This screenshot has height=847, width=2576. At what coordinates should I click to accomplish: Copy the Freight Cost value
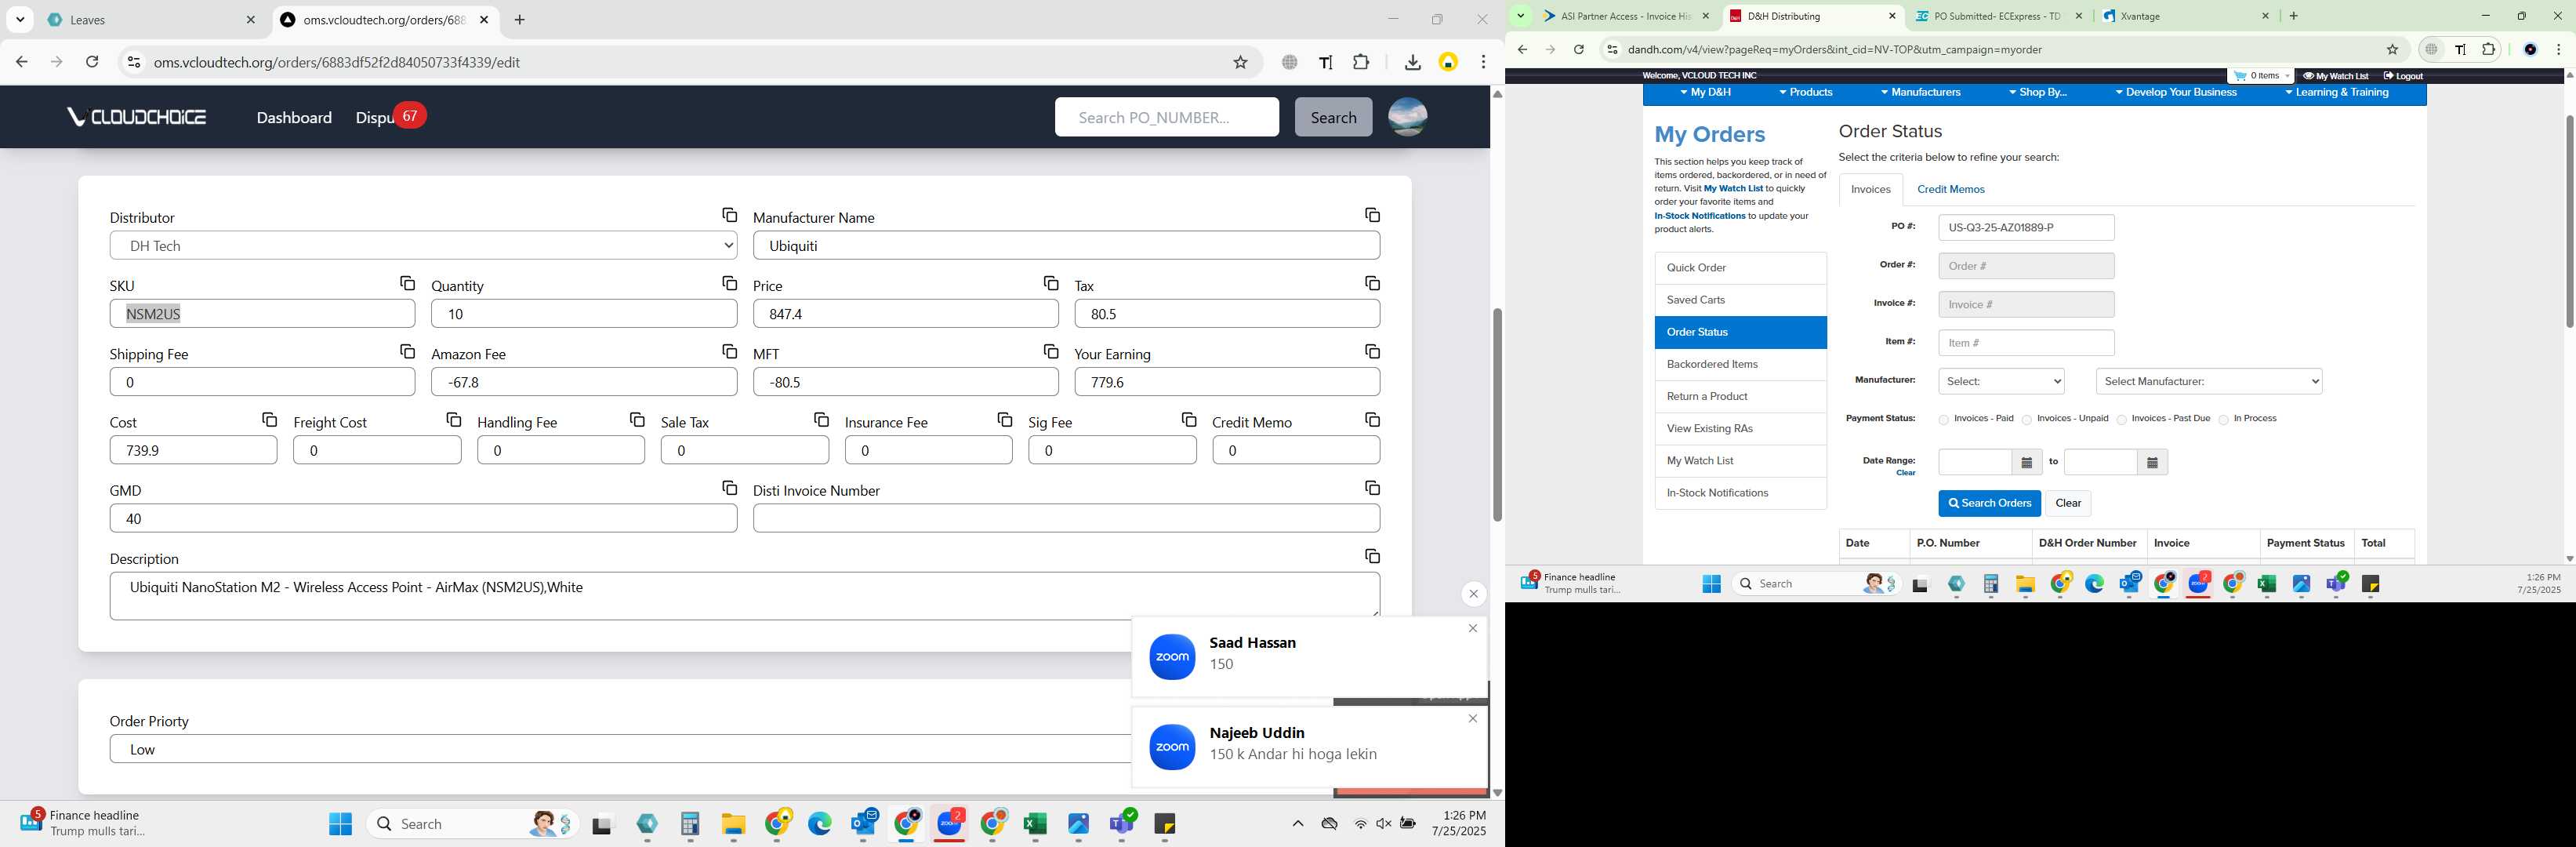pos(453,419)
